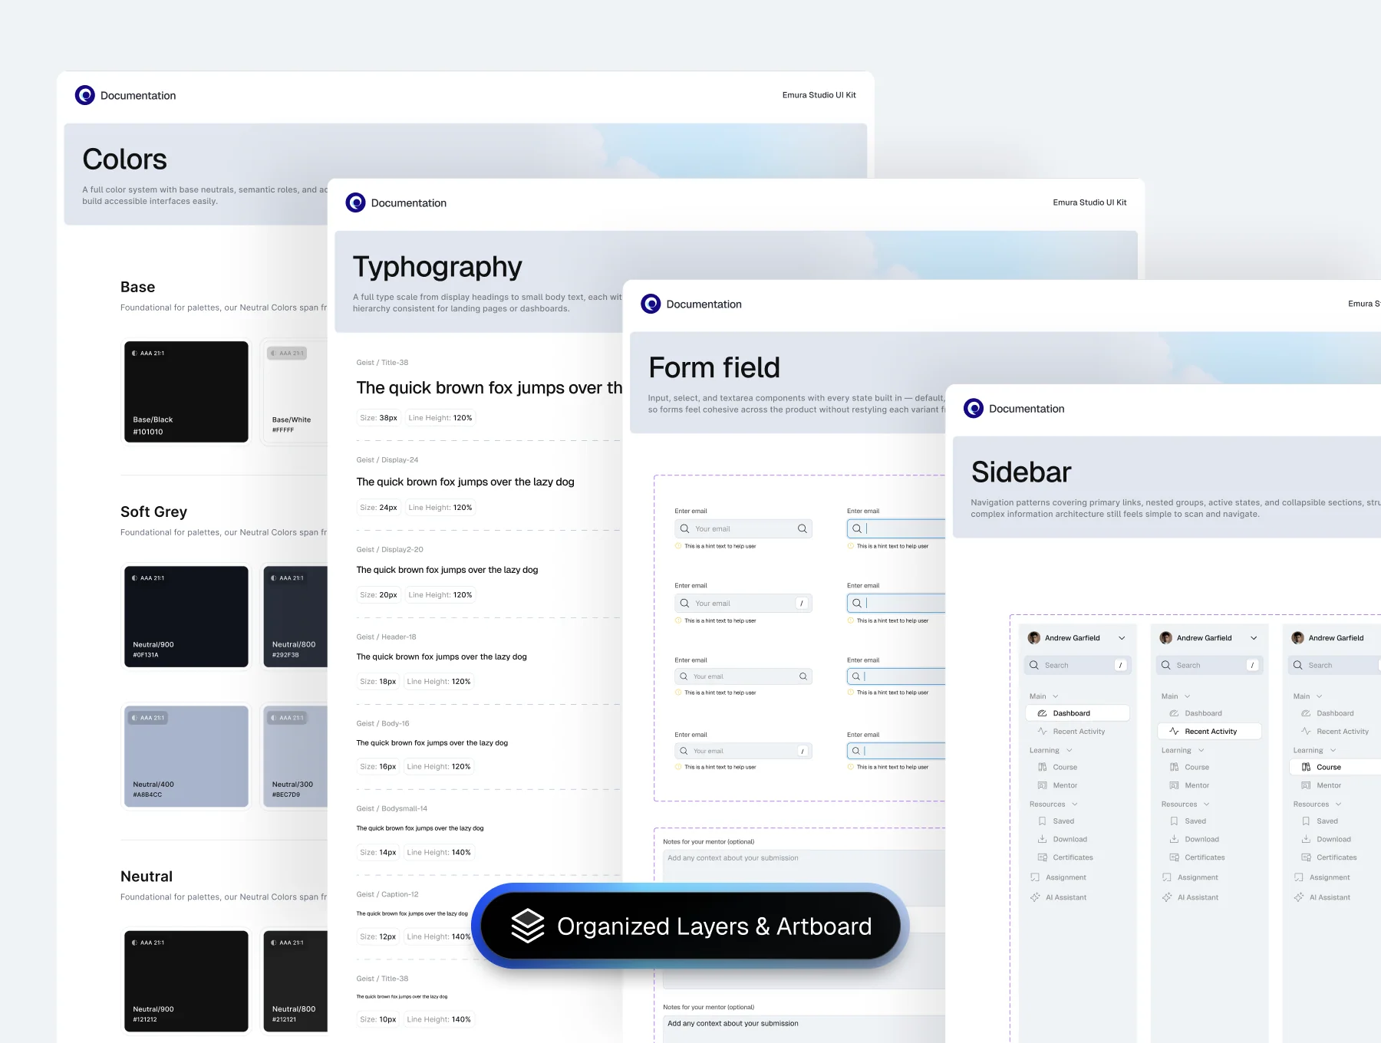Select Mentor in sidebar with Recent Activity highlighted
Screen dimensions: 1381x1043
[1197, 785]
